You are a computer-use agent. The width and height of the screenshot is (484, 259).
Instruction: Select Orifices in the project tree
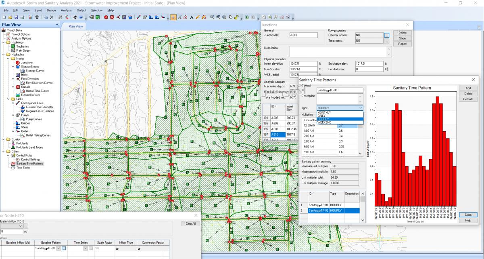[25, 123]
